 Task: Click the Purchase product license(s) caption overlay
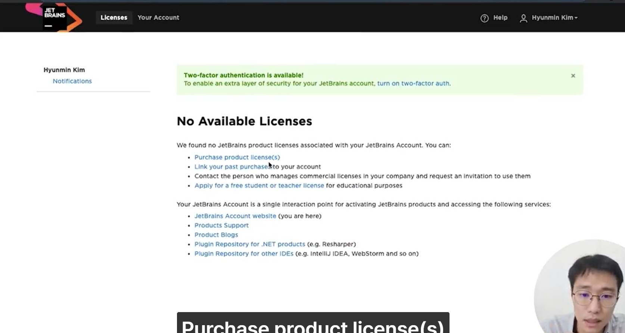coord(313,323)
